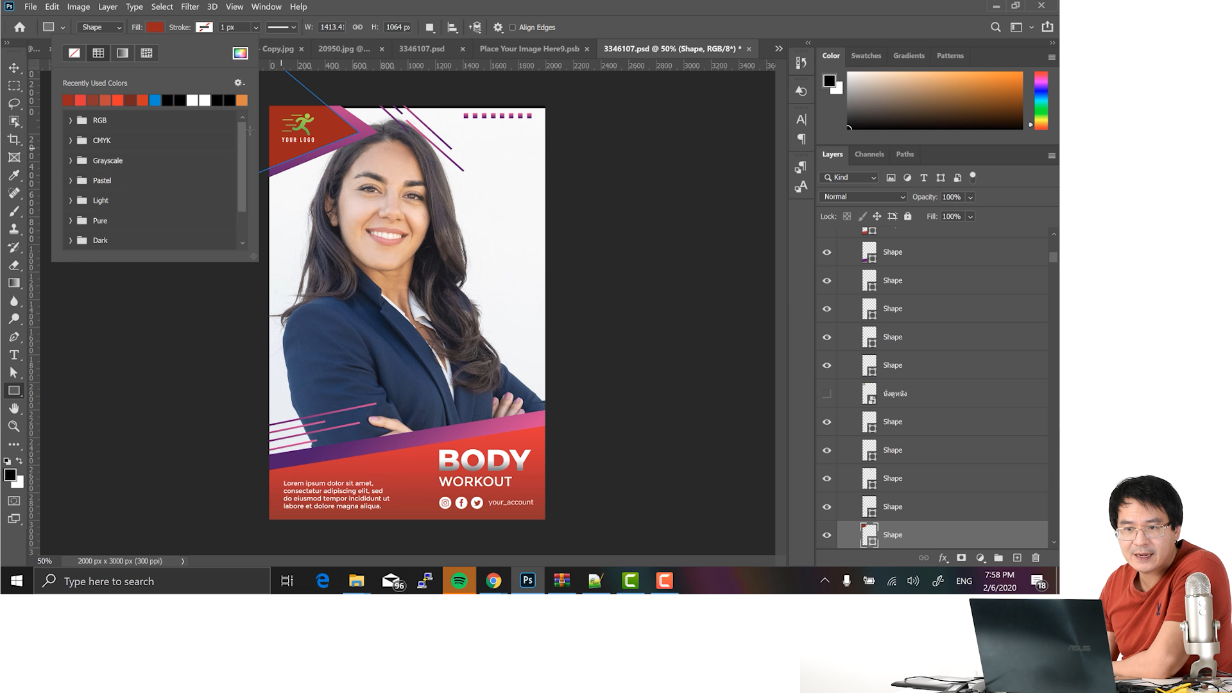Select the Rectangular Marquee tool
Screen dimensions: 1232x693
[13, 85]
